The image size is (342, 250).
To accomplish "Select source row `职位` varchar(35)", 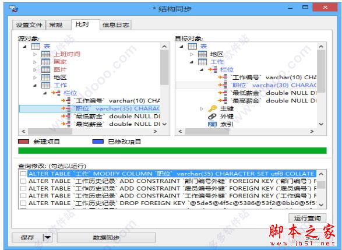I will point(89,108).
